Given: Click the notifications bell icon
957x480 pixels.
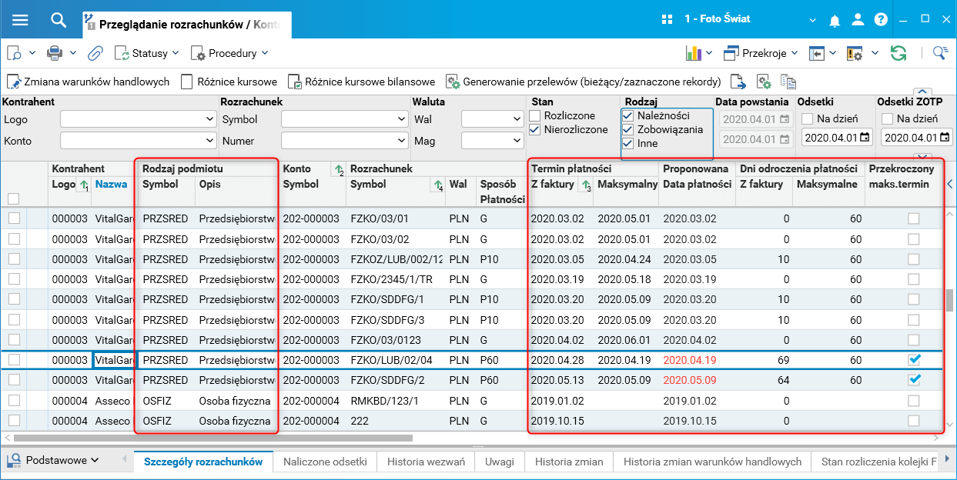Looking at the screenshot, I should point(835,20).
